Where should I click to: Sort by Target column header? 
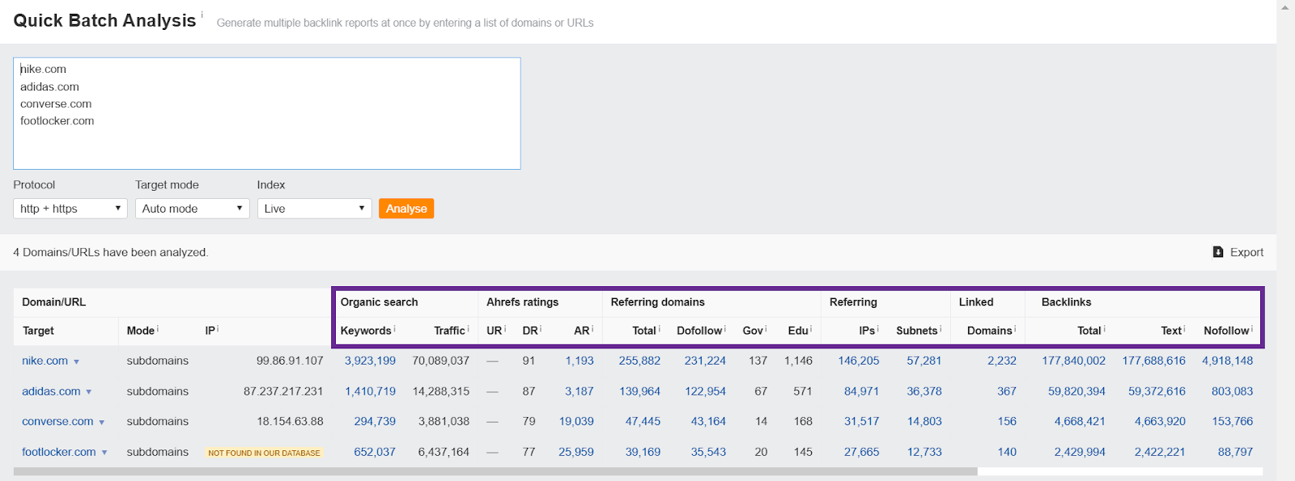(x=38, y=331)
